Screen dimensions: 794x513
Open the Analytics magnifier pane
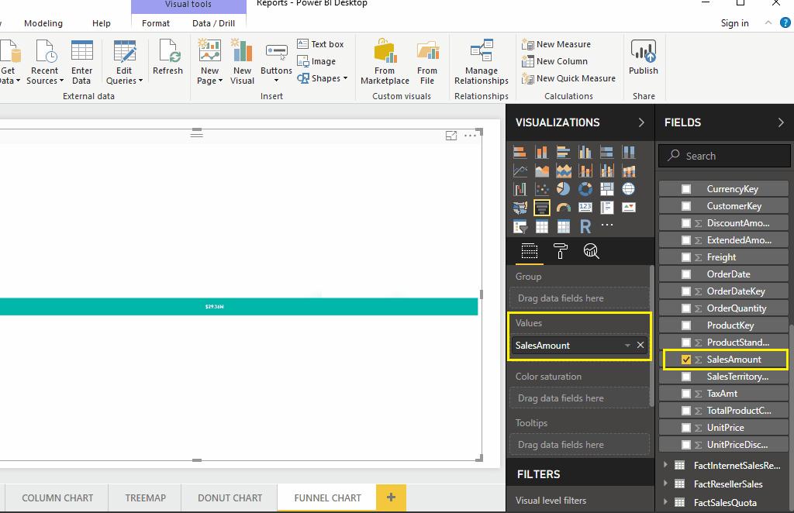[591, 251]
